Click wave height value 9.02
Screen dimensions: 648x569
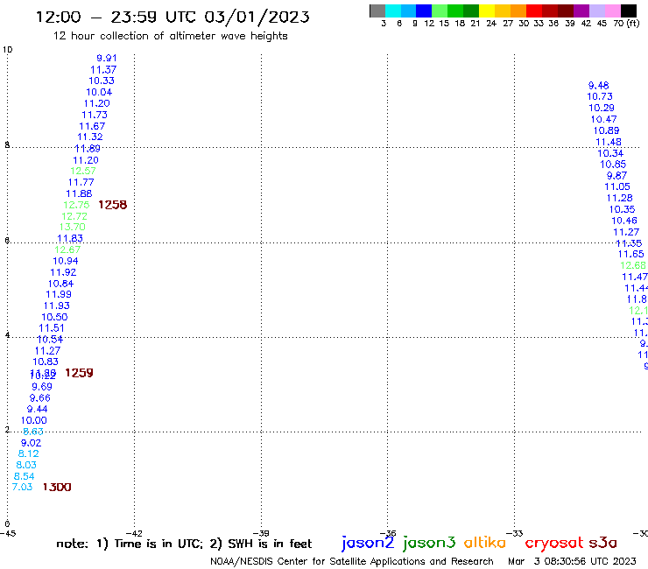tap(31, 443)
